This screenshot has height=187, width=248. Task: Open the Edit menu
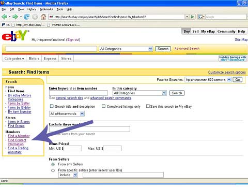pos(12,9)
